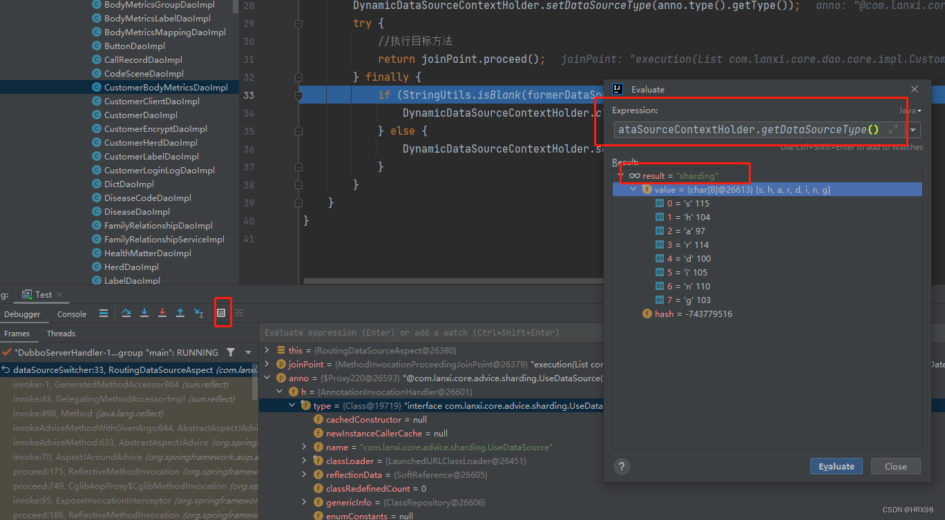Open HealthMatterDaoImpl in project tree
This screenshot has height=520, width=945.
(148, 253)
